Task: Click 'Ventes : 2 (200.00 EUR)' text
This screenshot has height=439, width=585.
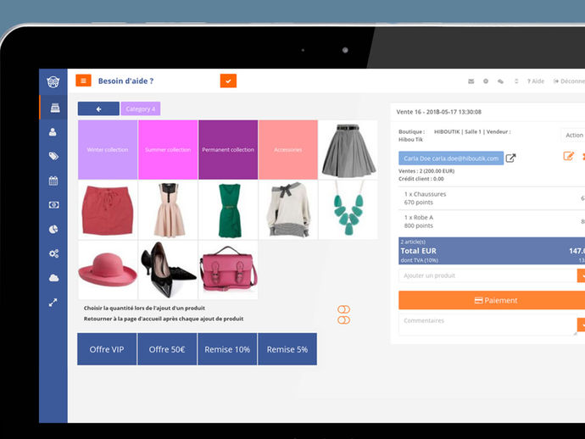Action: tap(426, 171)
